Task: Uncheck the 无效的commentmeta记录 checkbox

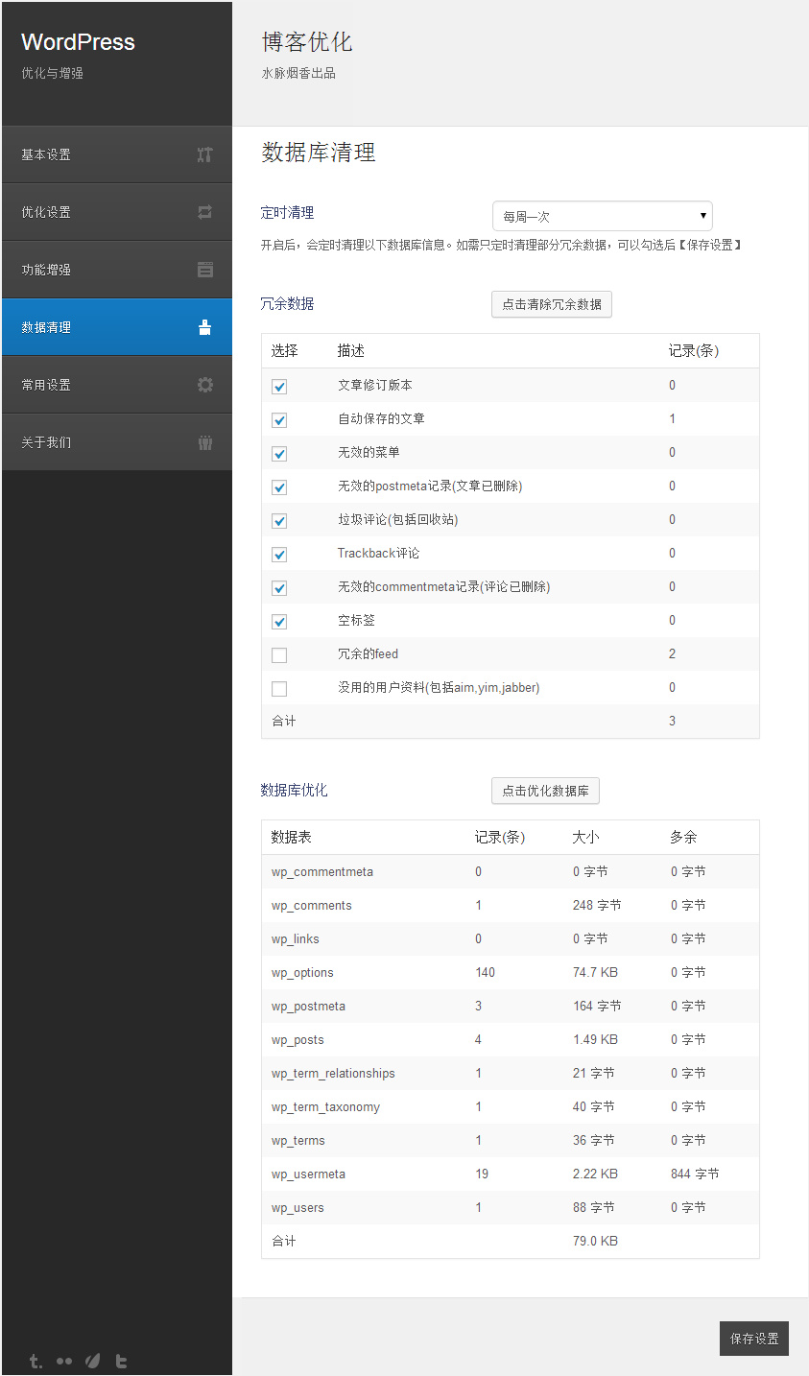Action: coord(279,587)
